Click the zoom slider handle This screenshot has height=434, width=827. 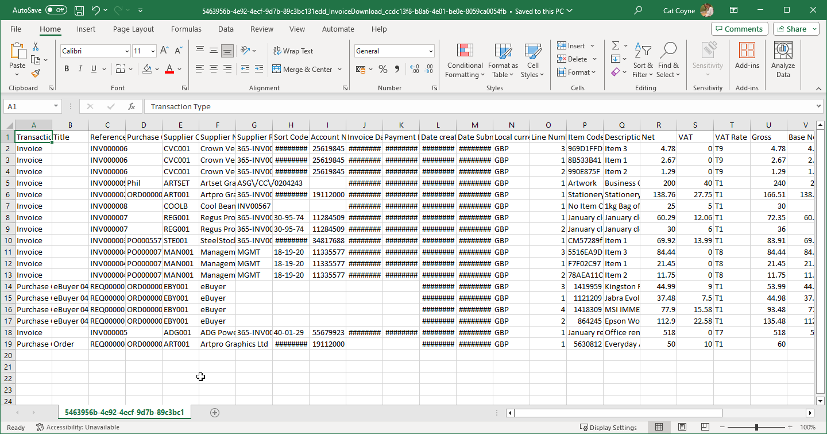coord(756,427)
